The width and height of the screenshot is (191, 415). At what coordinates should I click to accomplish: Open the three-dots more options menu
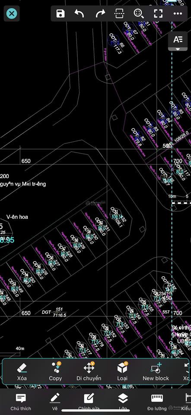pos(178,13)
